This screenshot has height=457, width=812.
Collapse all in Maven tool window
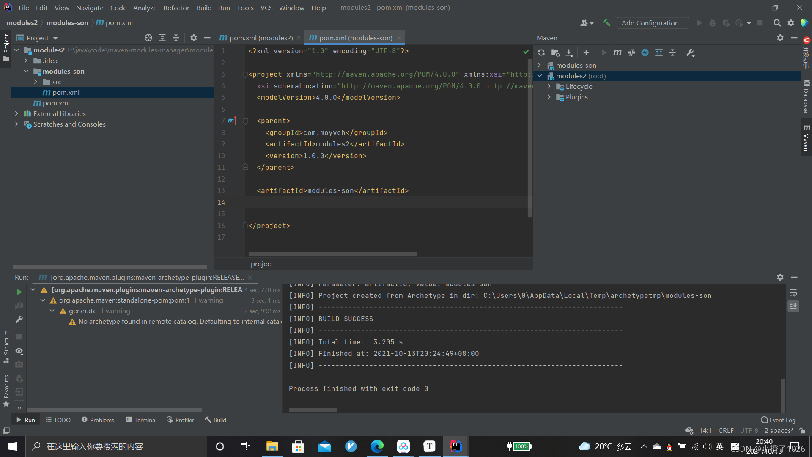[672, 52]
